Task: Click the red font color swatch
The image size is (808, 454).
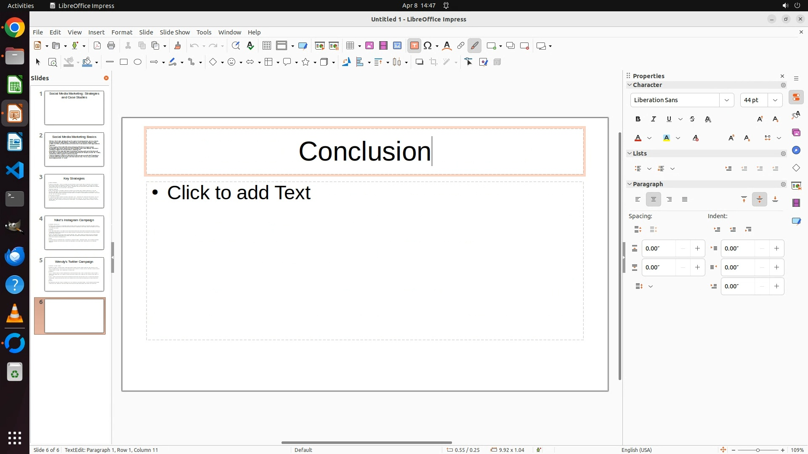Action: 638,138
